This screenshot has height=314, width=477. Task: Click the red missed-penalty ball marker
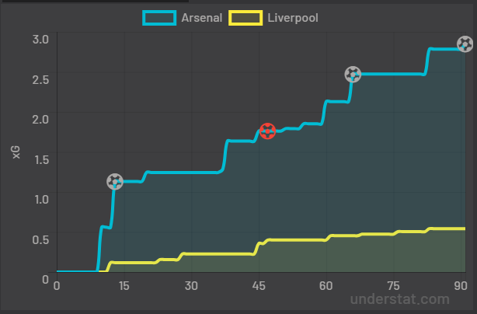268,131
